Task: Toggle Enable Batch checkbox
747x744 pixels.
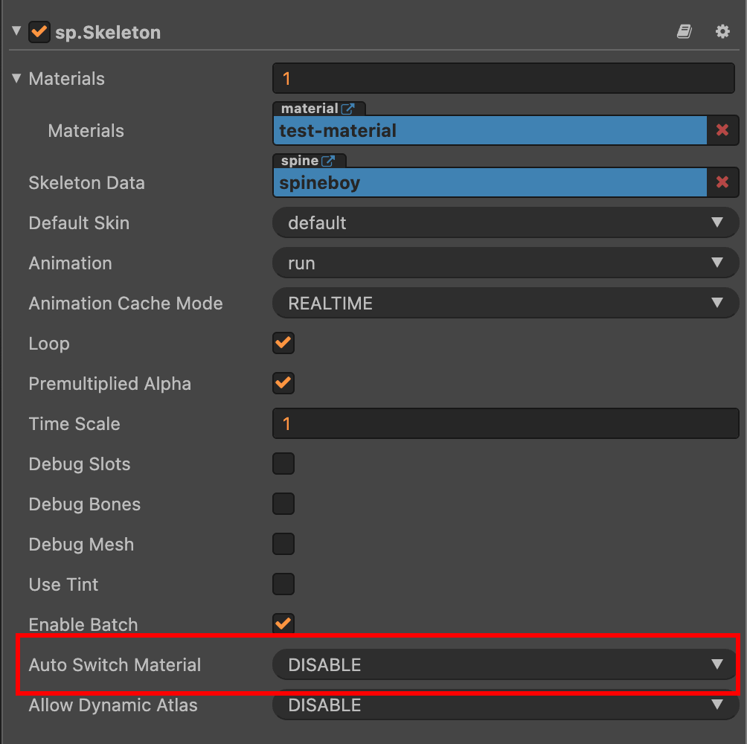Action: [283, 624]
